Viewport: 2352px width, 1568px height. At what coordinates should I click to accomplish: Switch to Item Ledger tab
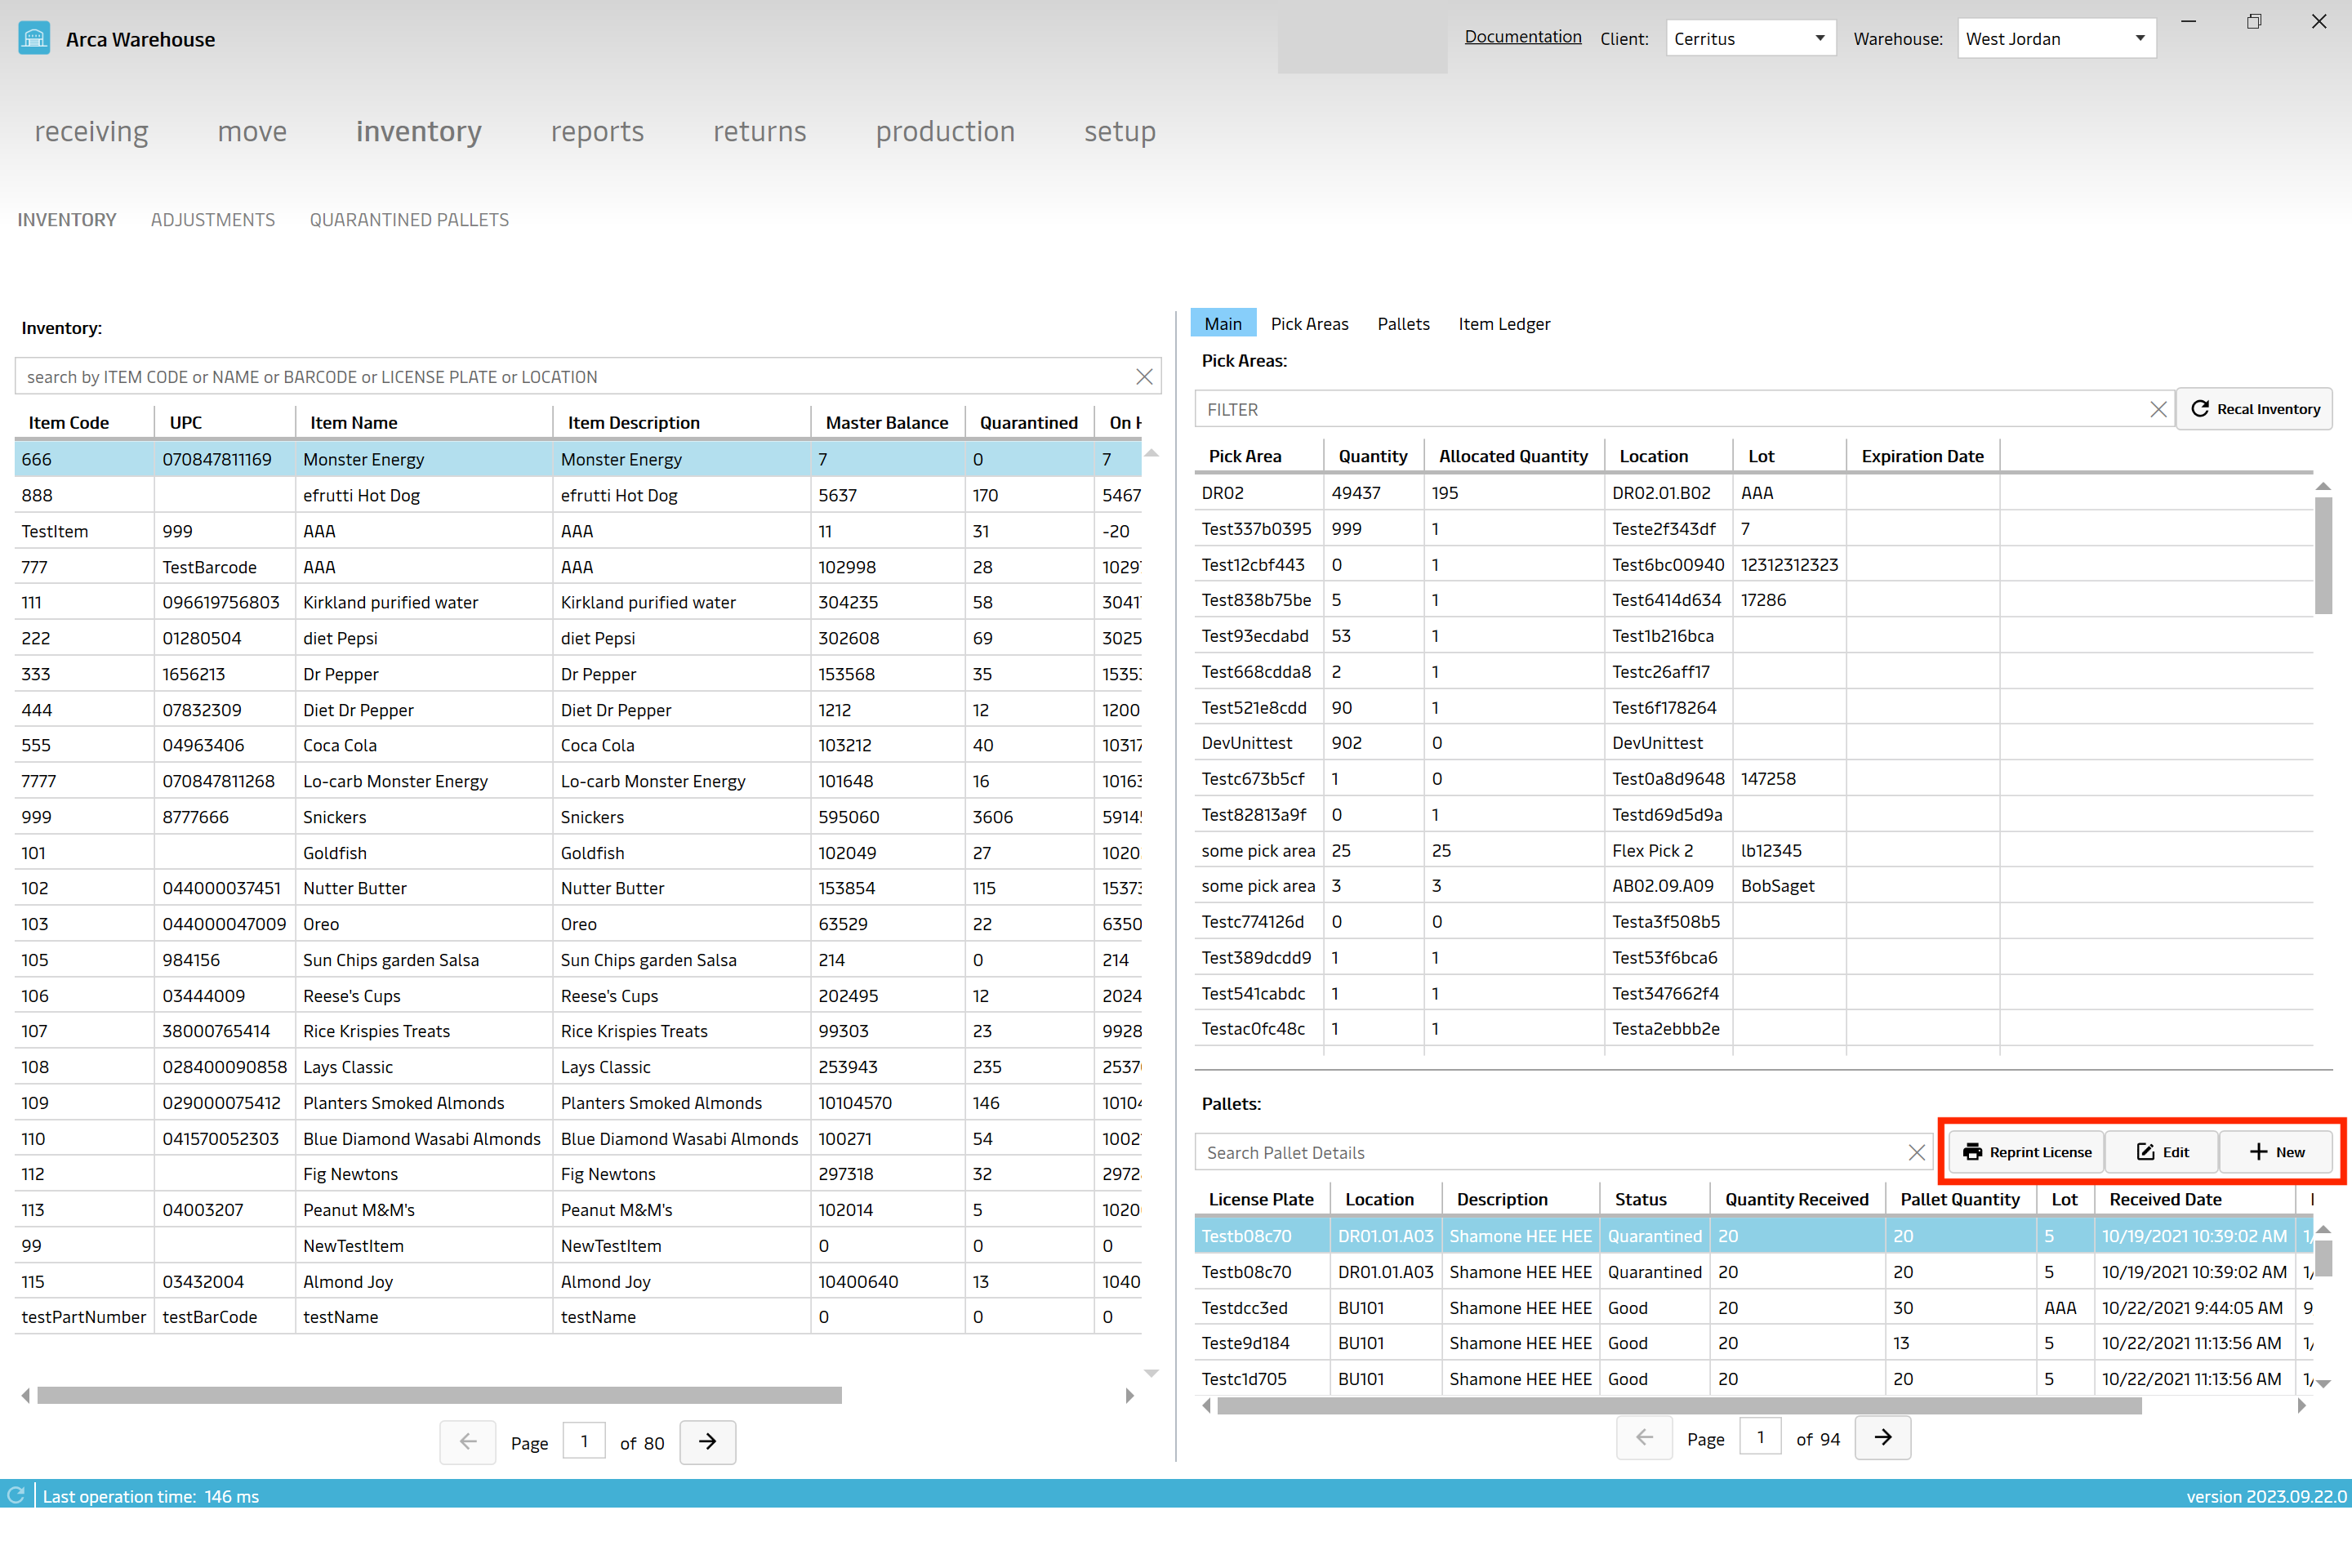[x=1504, y=324]
